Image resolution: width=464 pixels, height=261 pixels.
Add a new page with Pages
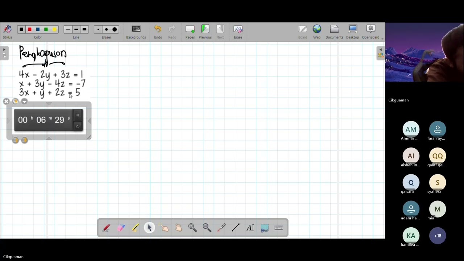pyautogui.click(x=190, y=32)
